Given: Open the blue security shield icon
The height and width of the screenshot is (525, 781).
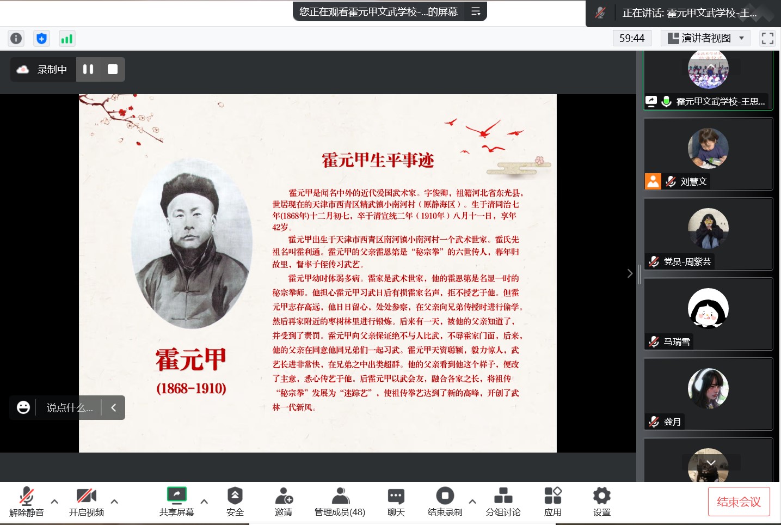Looking at the screenshot, I should 41,38.
